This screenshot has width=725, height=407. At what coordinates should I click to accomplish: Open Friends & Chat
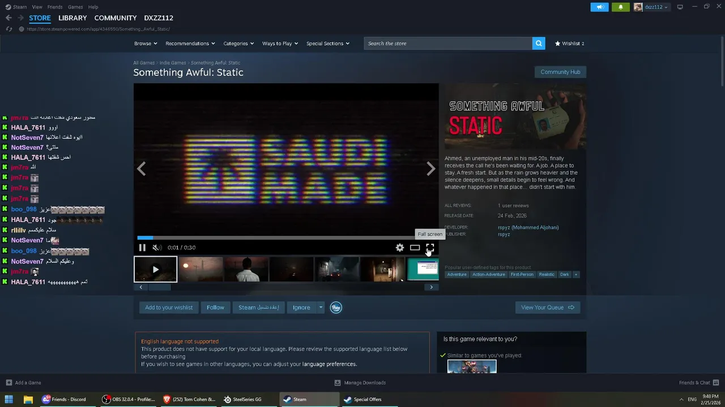pos(698,383)
